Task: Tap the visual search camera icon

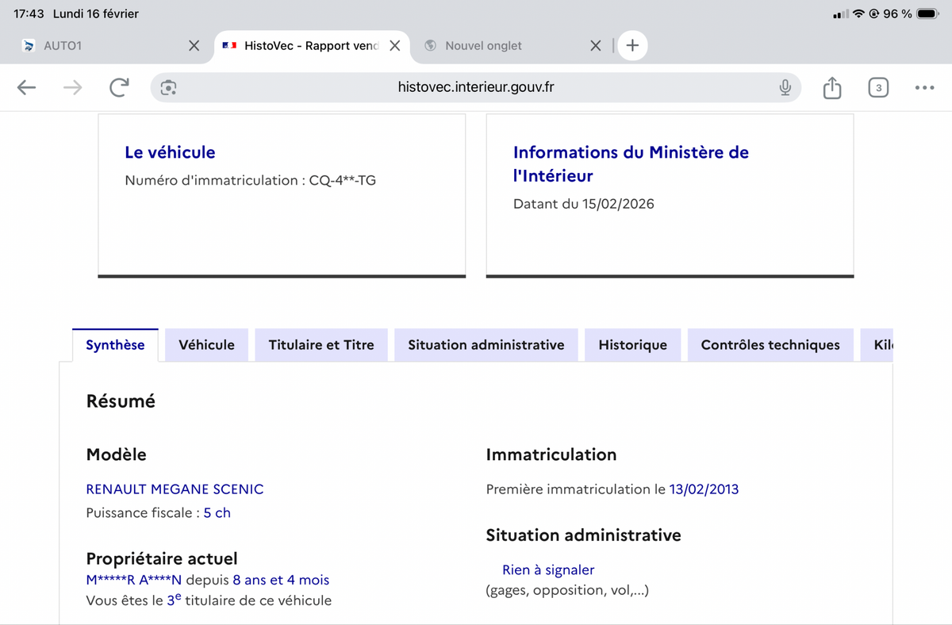Action: tap(168, 88)
